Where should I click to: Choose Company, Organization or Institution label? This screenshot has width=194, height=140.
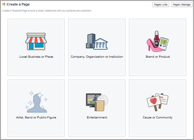[x=97, y=57]
